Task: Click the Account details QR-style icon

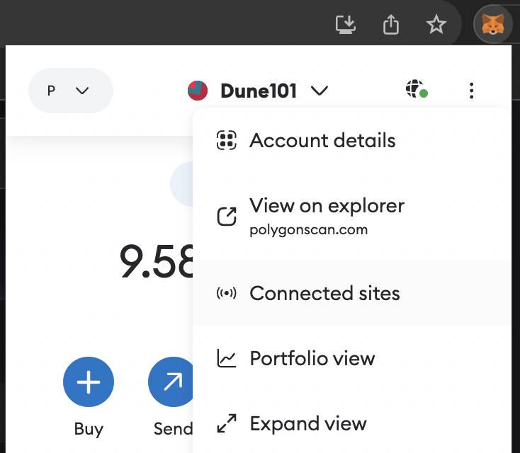Action: [x=227, y=140]
